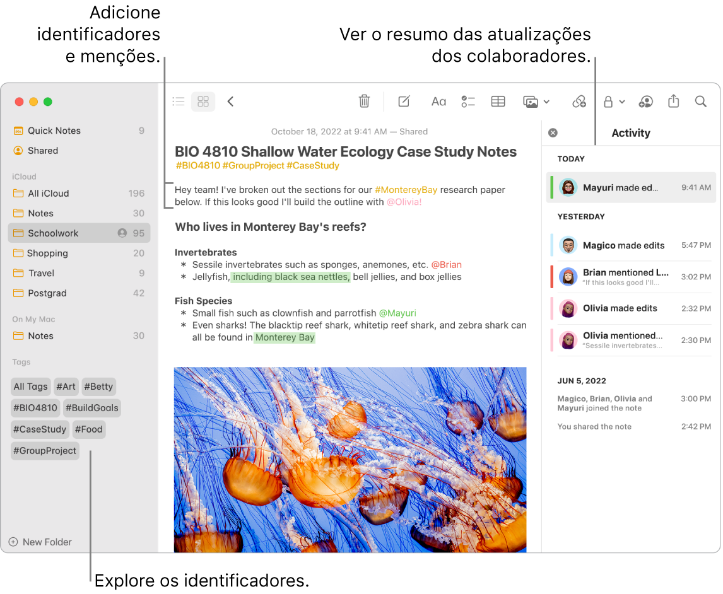Open the Shared section in sidebar
The height and width of the screenshot is (594, 723).
point(44,150)
